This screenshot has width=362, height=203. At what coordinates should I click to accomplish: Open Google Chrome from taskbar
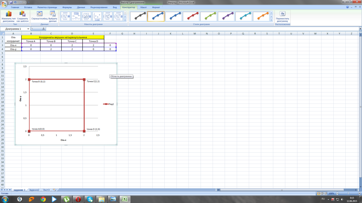click(43, 199)
